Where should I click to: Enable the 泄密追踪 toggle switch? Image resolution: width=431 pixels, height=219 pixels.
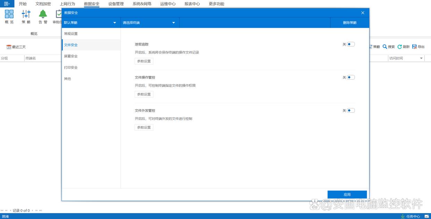point(350,44)
